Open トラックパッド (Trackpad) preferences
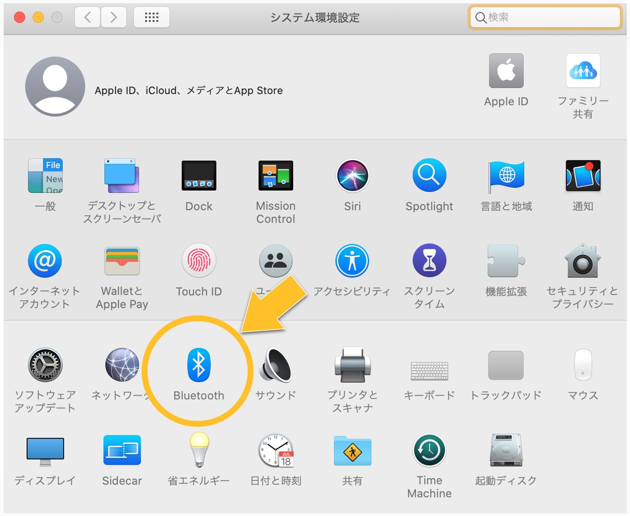630x516 pixels. (506, 365)
